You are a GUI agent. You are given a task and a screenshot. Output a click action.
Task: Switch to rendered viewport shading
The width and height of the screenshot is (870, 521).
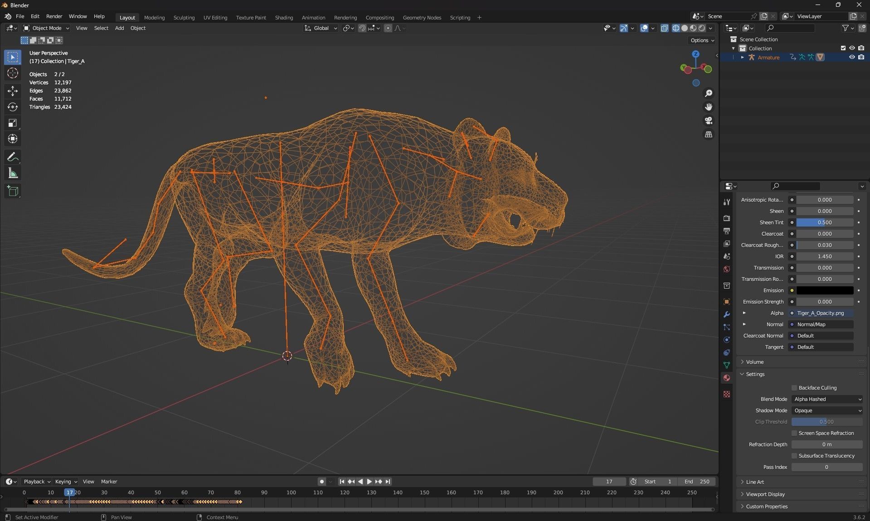(702, 28)
